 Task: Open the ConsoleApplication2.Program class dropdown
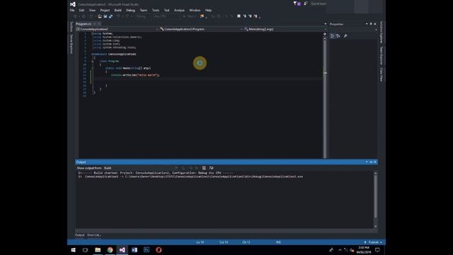pyautogui.click(x=200, y=29)
